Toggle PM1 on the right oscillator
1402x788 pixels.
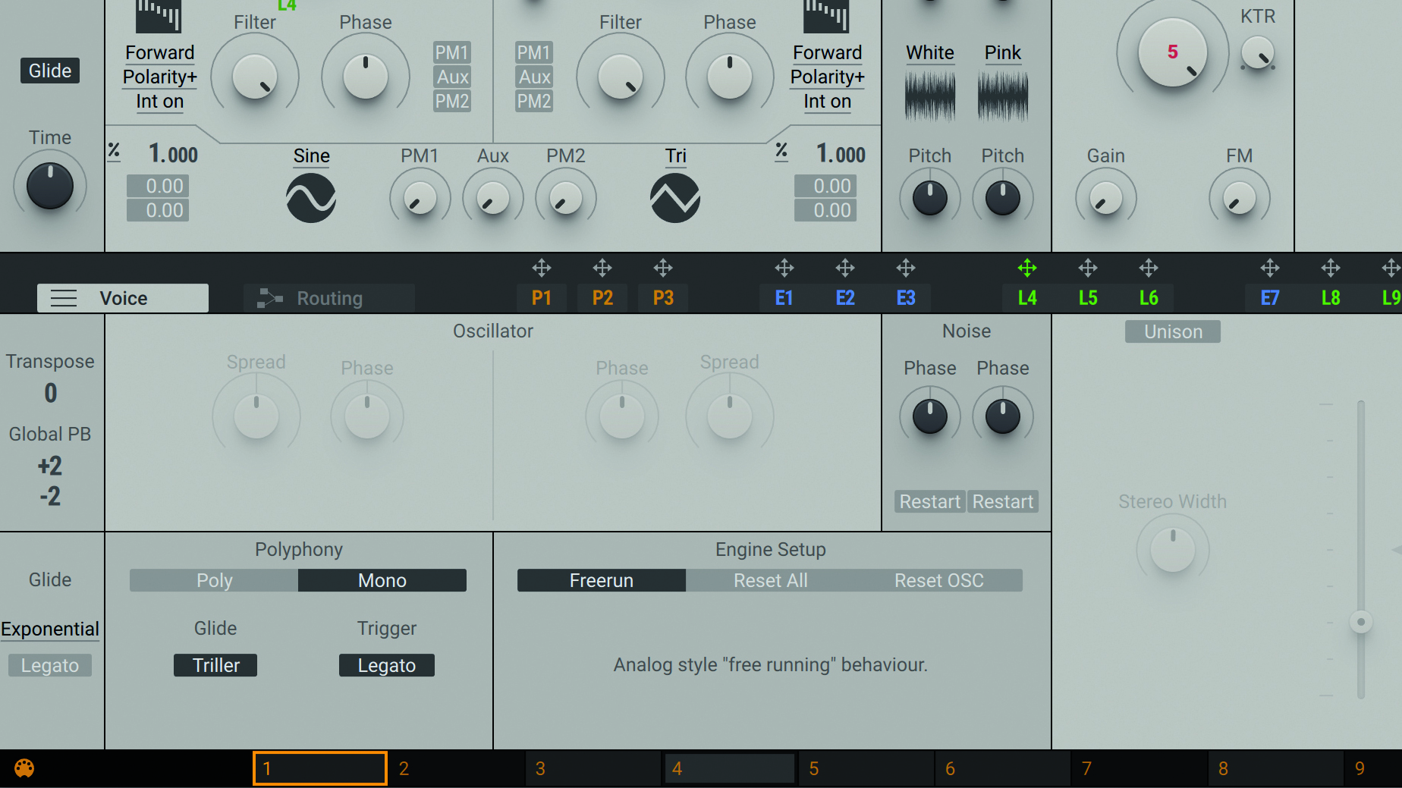(x=534, y=52)
